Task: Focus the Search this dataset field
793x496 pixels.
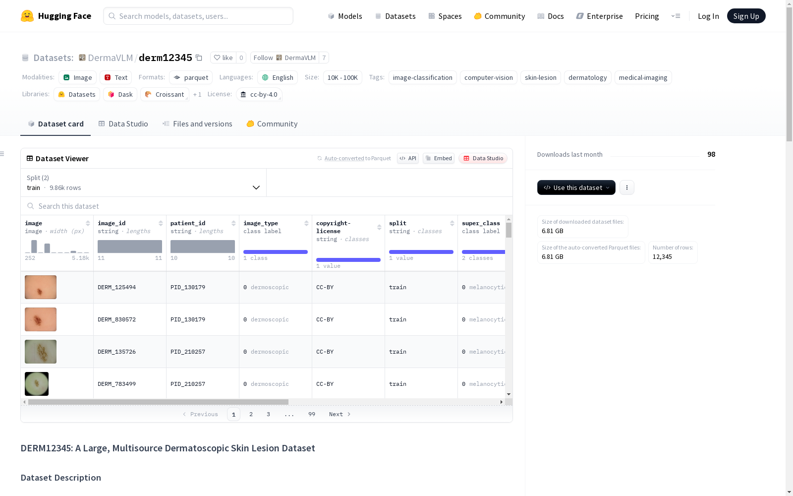Action: point(267,206)
